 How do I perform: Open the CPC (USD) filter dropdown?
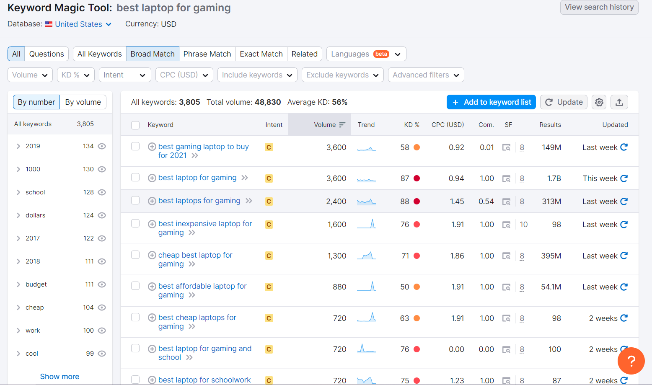click(184, 75)
